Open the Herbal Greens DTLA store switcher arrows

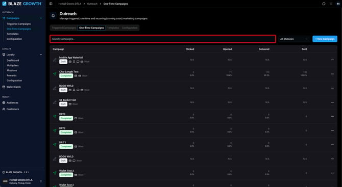(41, 181)
